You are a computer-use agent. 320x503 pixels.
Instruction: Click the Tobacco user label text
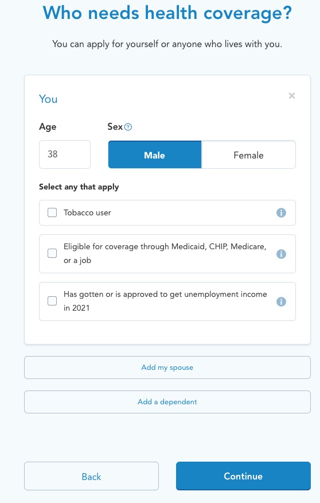click(x=87, y=212)
